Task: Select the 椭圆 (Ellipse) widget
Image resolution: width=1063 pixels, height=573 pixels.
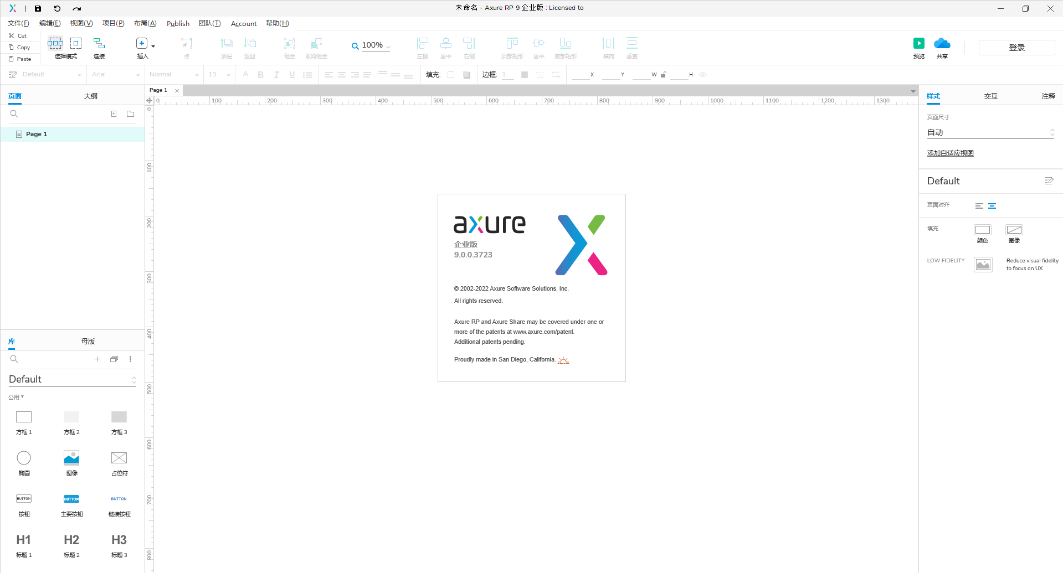Action: (24, 463)
